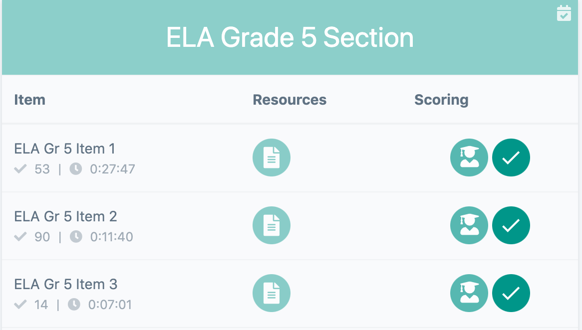Toggle the scoring checkmark for ELA Gr 5 Item 2
This screenshot has width=582, height=330.
pyautogui.click(x=511, y=225)
